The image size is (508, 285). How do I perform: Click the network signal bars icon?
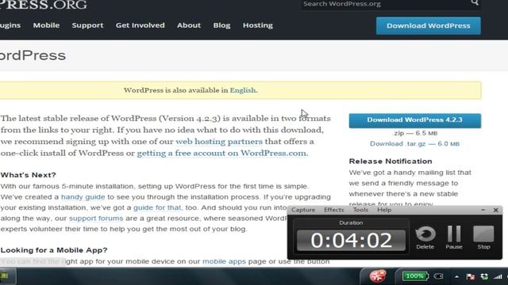498,276
